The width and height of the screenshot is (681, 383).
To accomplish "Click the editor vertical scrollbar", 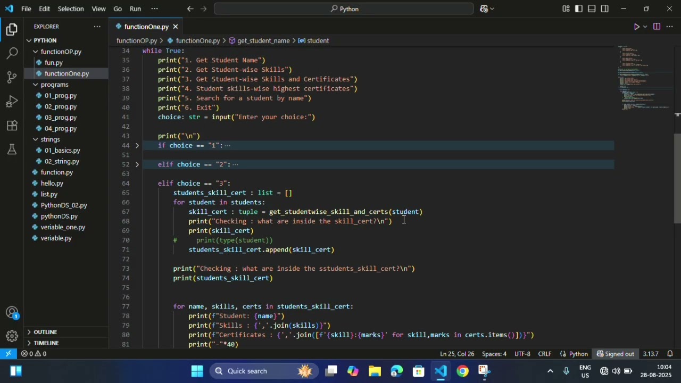I will click(677, 178).
